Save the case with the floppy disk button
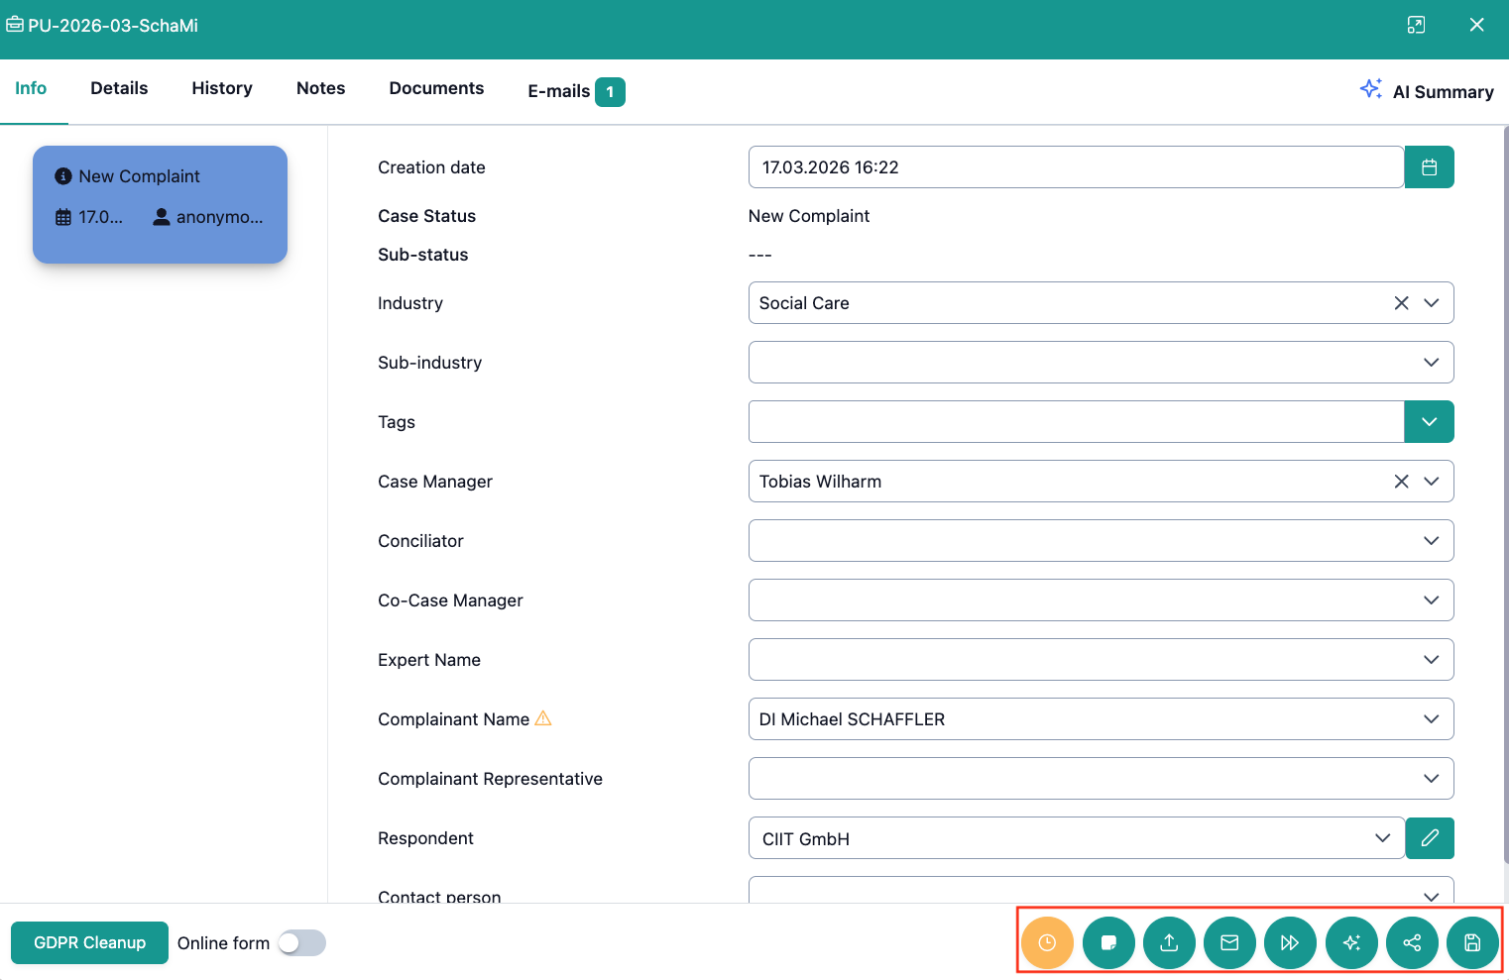Screen dimensions: 1509x980 (x=1472, y=942)
